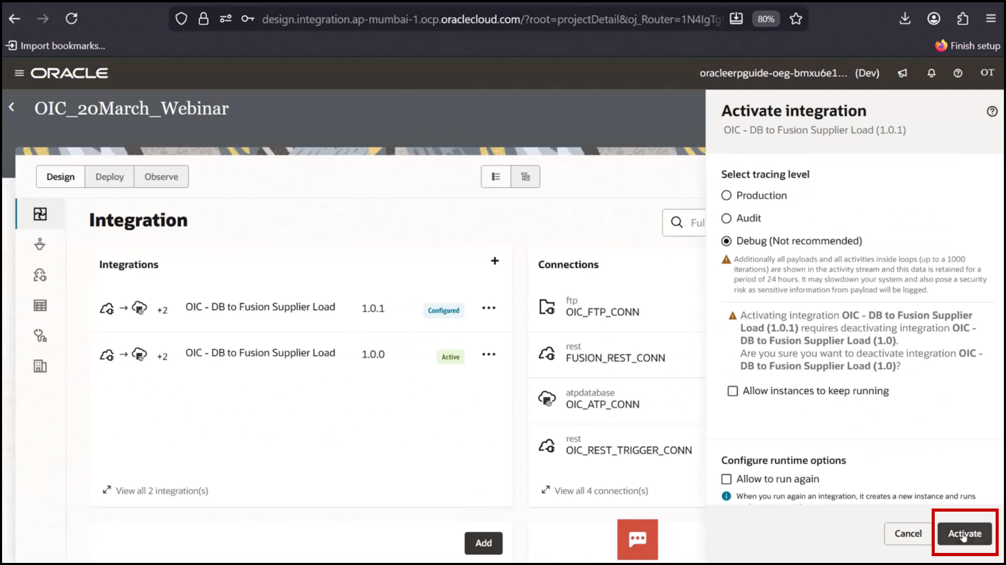Select Audit tracing level

(726, 219)
